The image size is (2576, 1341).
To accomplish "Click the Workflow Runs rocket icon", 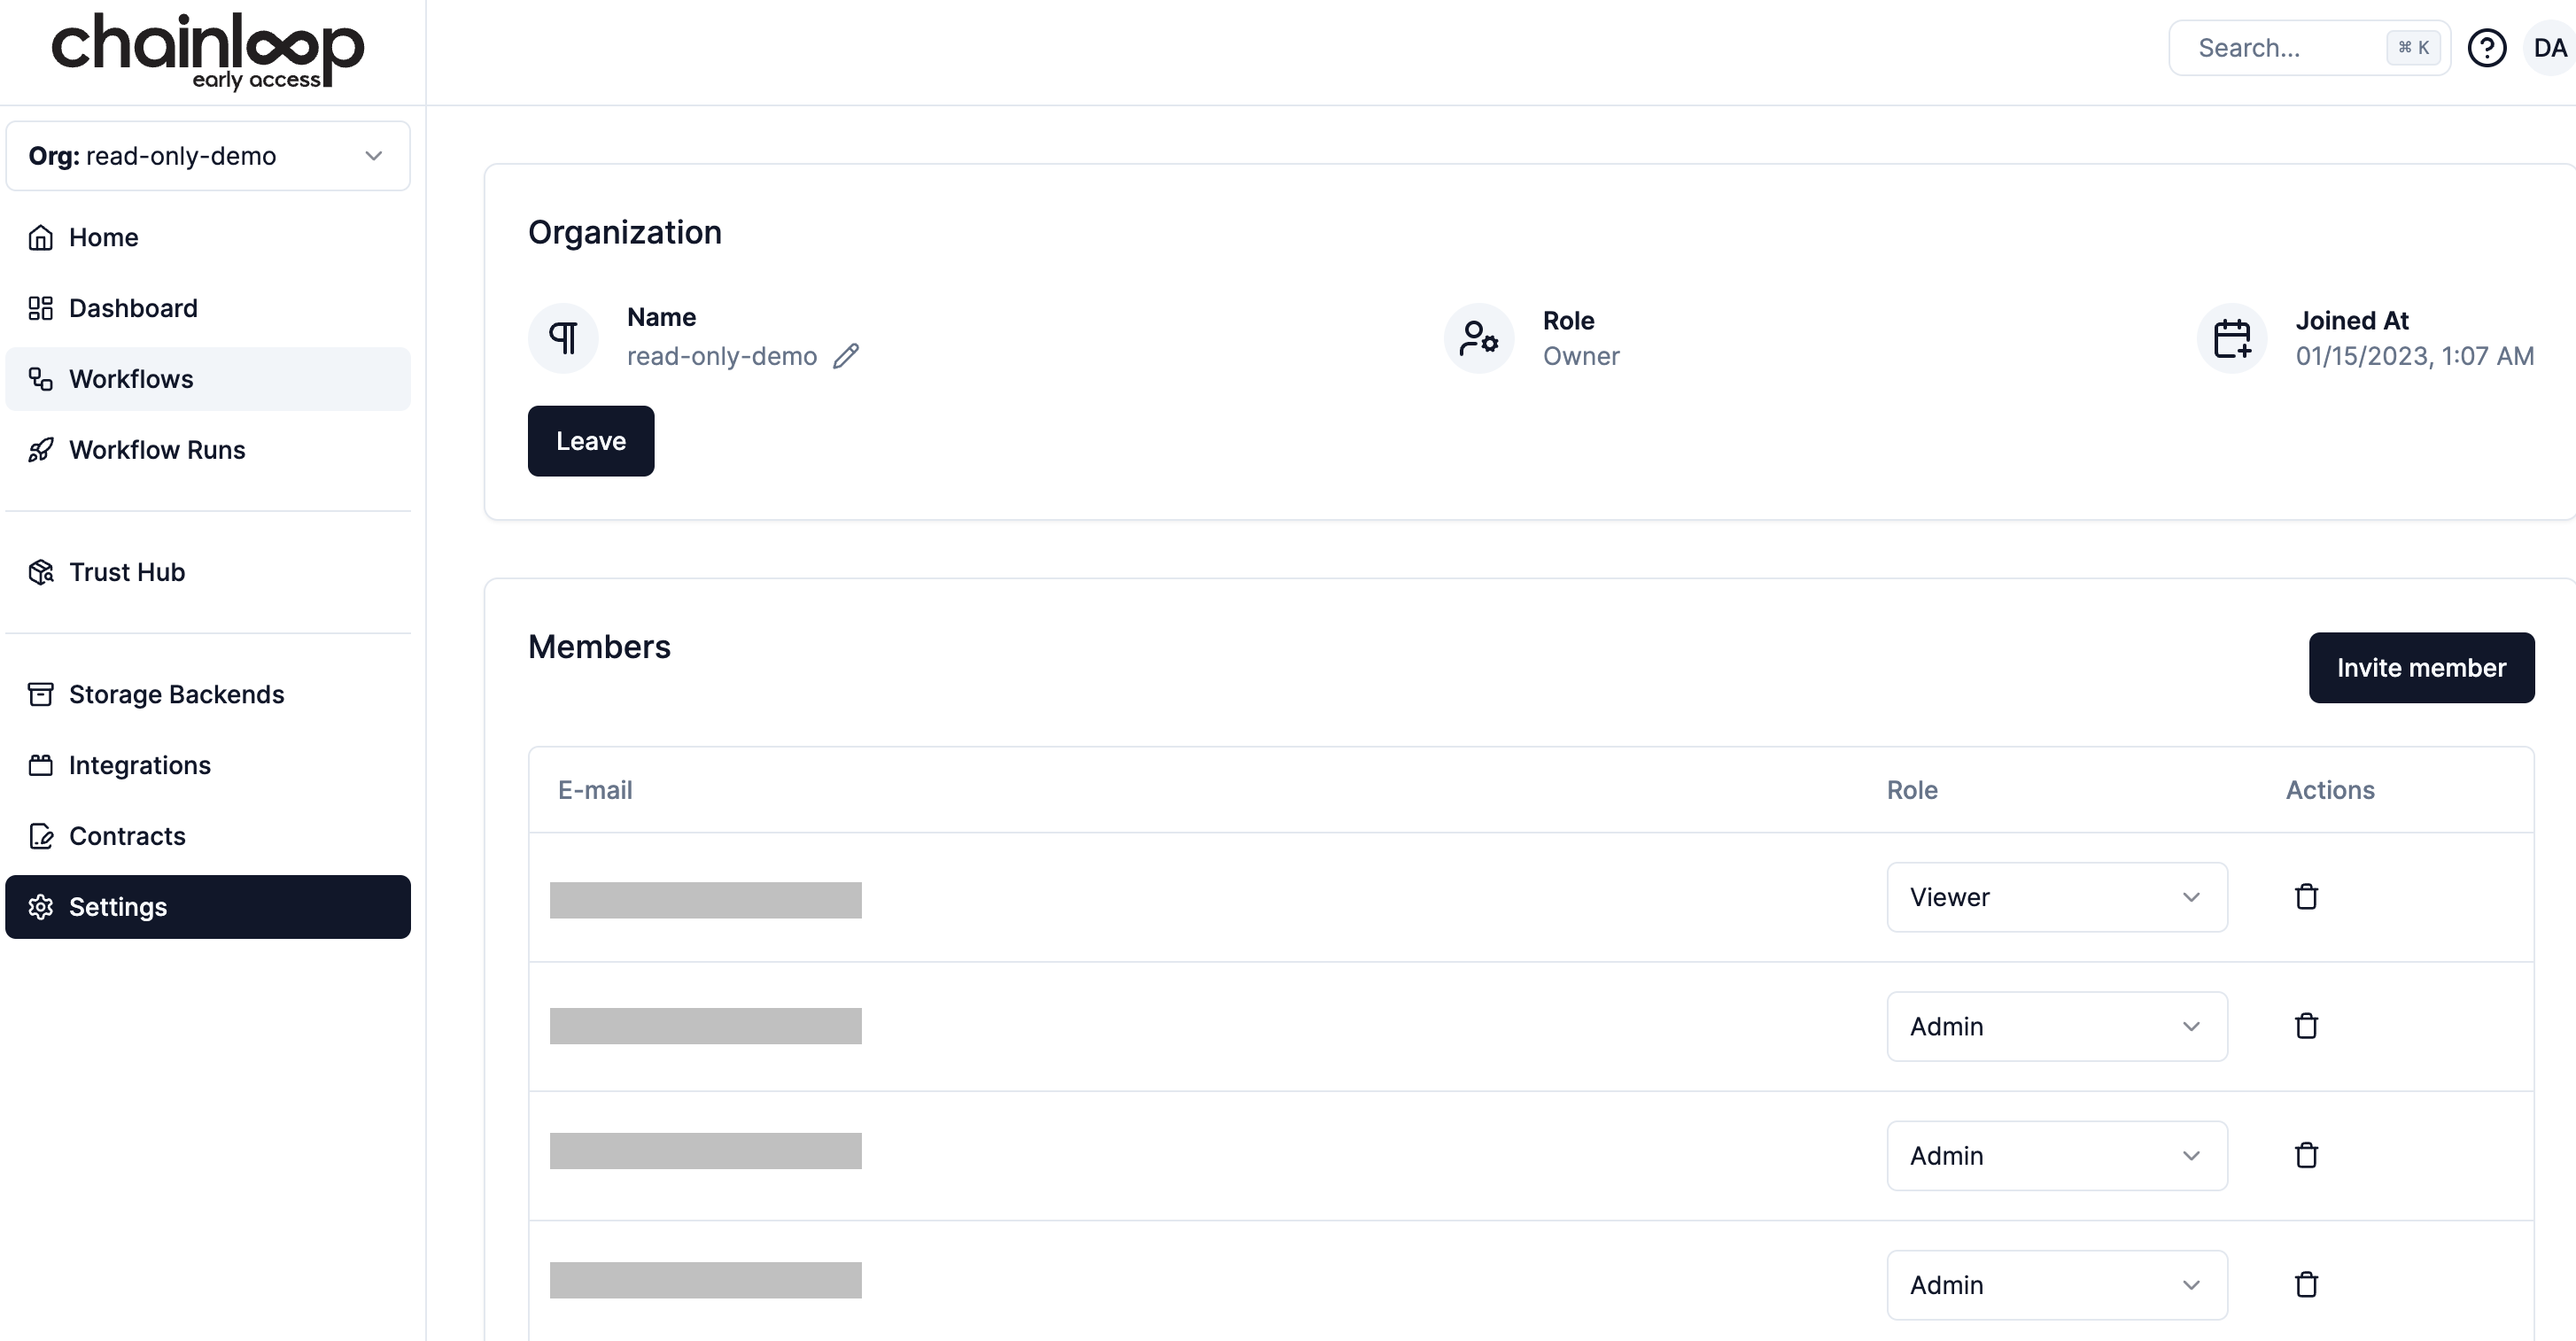I will coord(41,449).
